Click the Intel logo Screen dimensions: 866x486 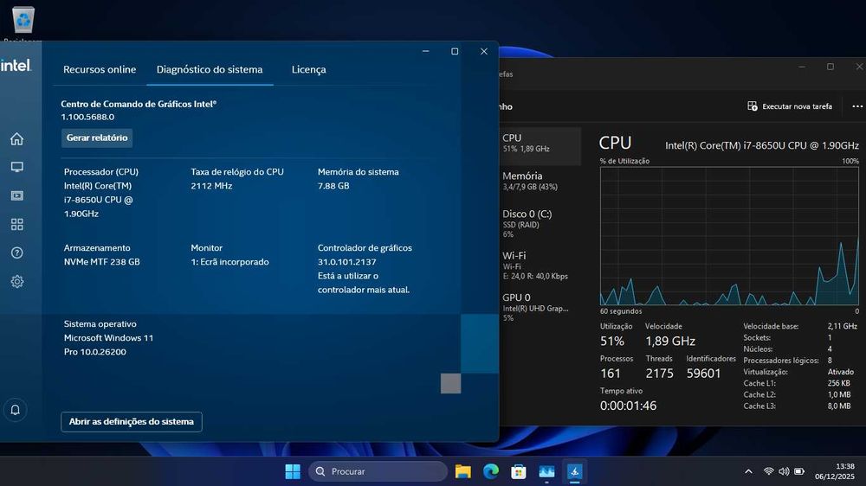point(16,66)
